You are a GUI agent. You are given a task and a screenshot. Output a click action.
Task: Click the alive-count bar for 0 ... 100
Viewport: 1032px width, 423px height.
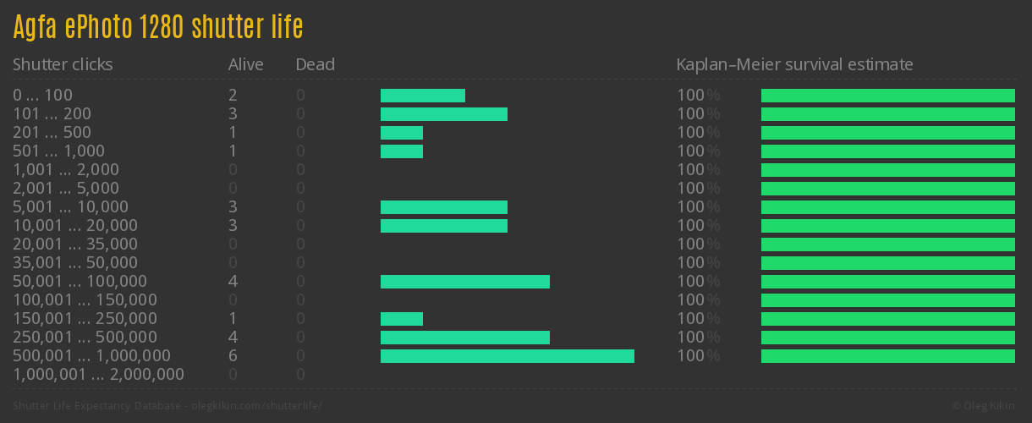pyautogui.click(x=422, y=96)
